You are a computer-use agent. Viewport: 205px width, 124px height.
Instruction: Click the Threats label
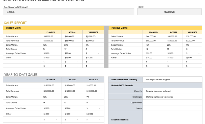(139, 108)
